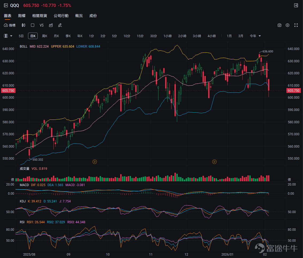
Task: Click the UPPER: 635.604 value
Action: (63, 47)
